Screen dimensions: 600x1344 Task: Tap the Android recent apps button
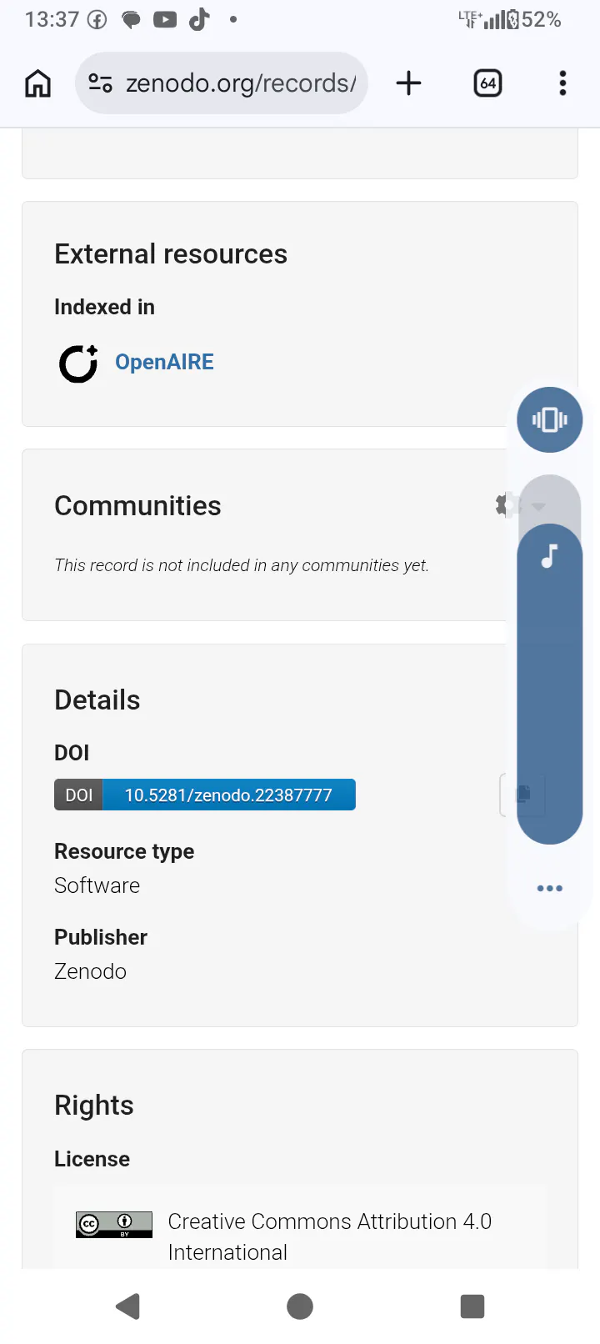[472, 1306]
